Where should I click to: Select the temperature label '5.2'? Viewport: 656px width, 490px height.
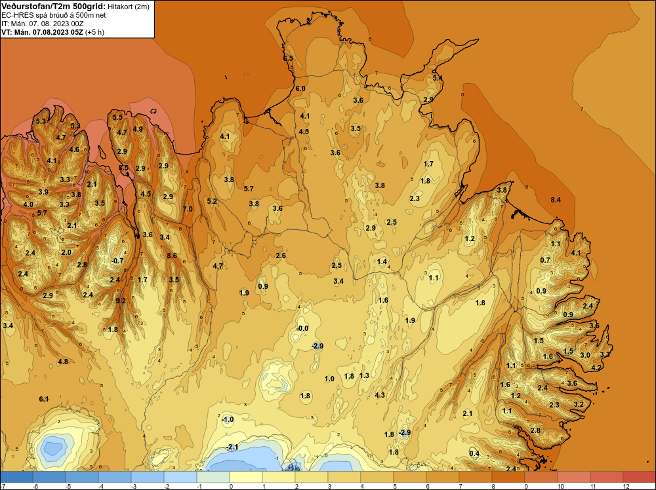pyautogui.click(x=212, y=201)
